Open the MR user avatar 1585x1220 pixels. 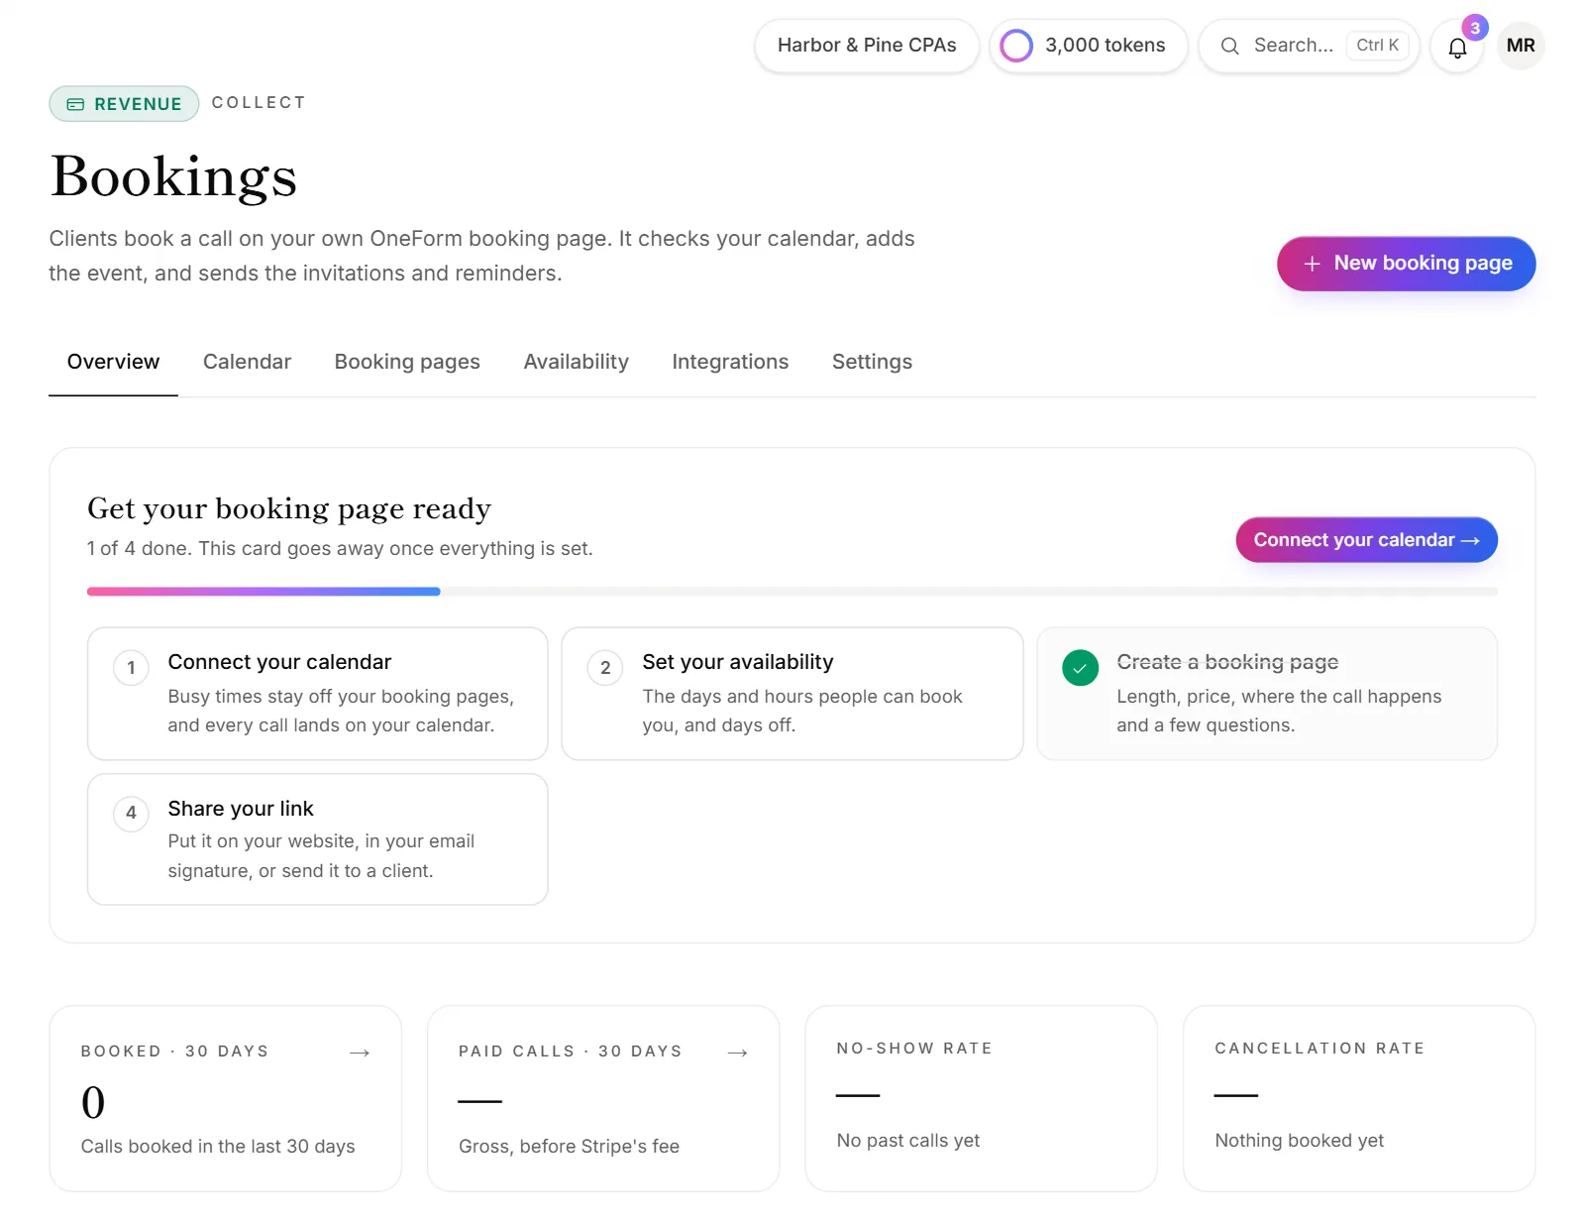pyautogui.click(x=1521, y=46)
